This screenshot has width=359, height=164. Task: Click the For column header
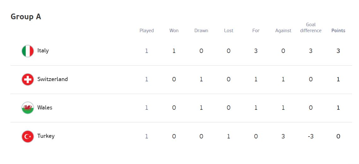coord(256,31)
